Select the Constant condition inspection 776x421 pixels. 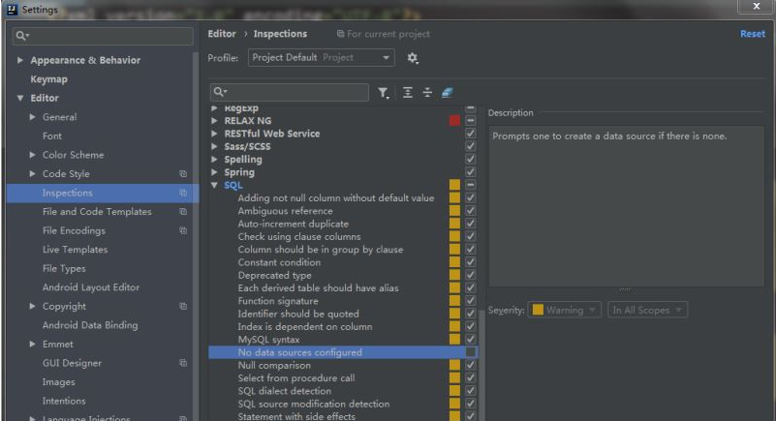click(x=279, y=262)
